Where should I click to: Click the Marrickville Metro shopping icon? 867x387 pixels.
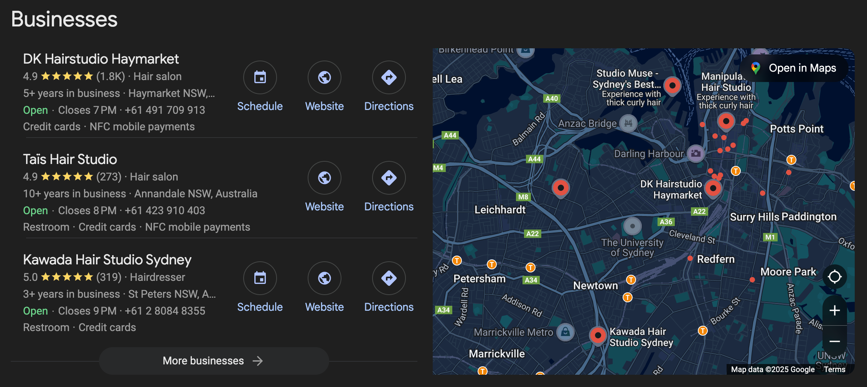[565, 332]
